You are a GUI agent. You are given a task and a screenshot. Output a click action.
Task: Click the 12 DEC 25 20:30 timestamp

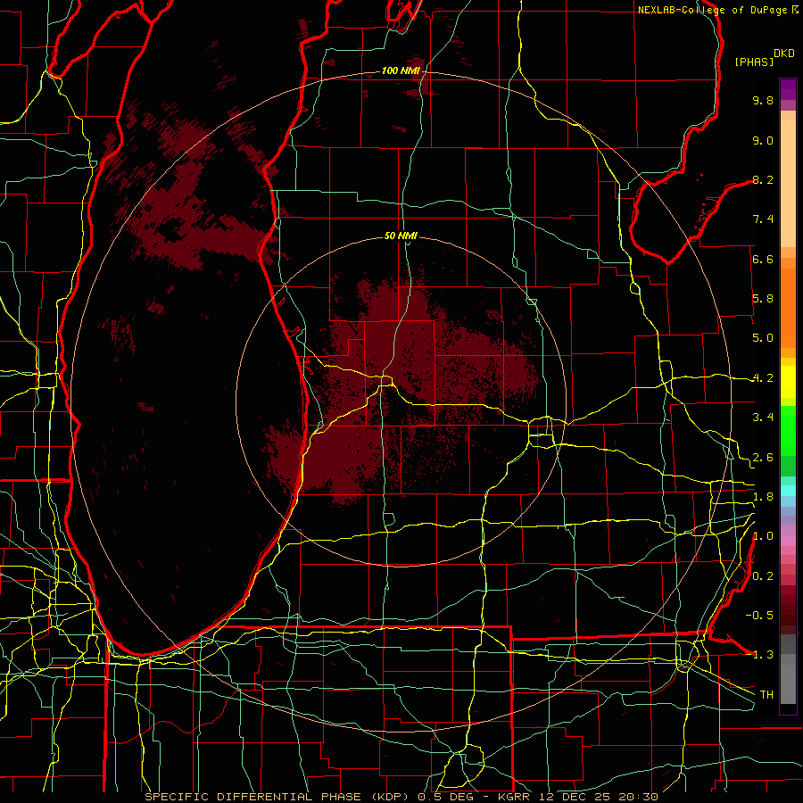(x=599, y=797)
